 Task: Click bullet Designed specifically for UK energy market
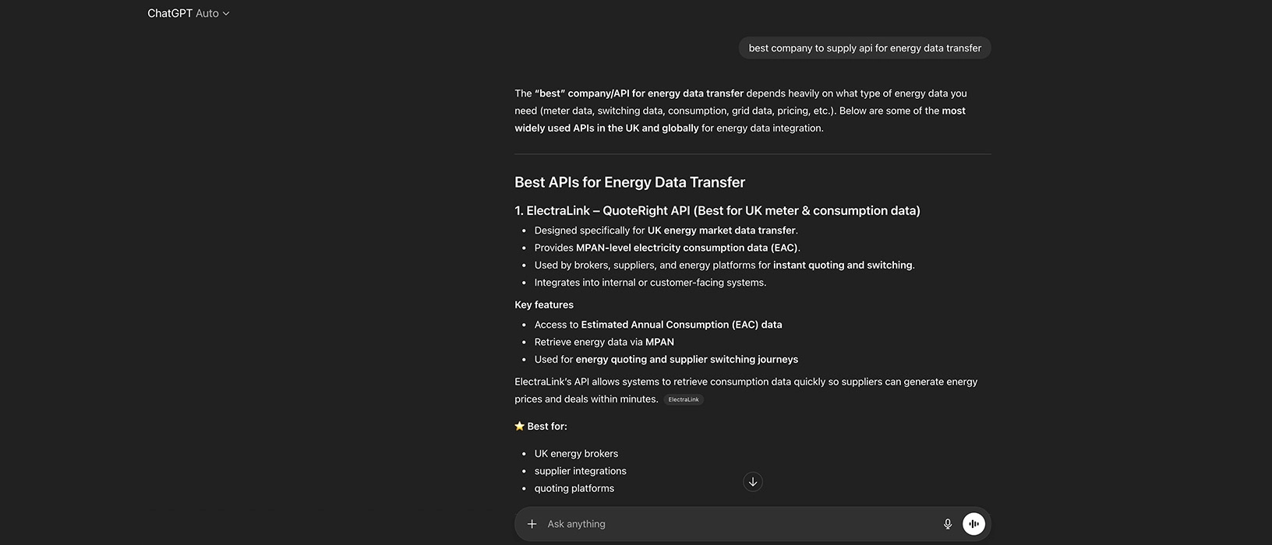666,230
